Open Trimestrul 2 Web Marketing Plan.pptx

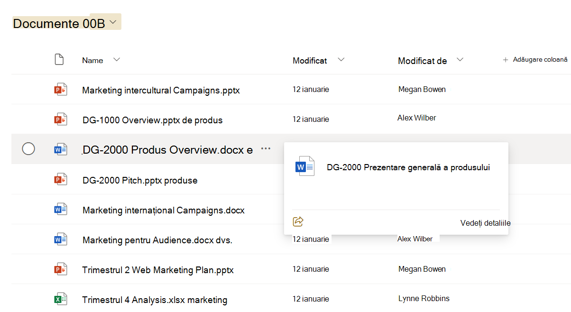pyautogui.click(x=158, y=270)
